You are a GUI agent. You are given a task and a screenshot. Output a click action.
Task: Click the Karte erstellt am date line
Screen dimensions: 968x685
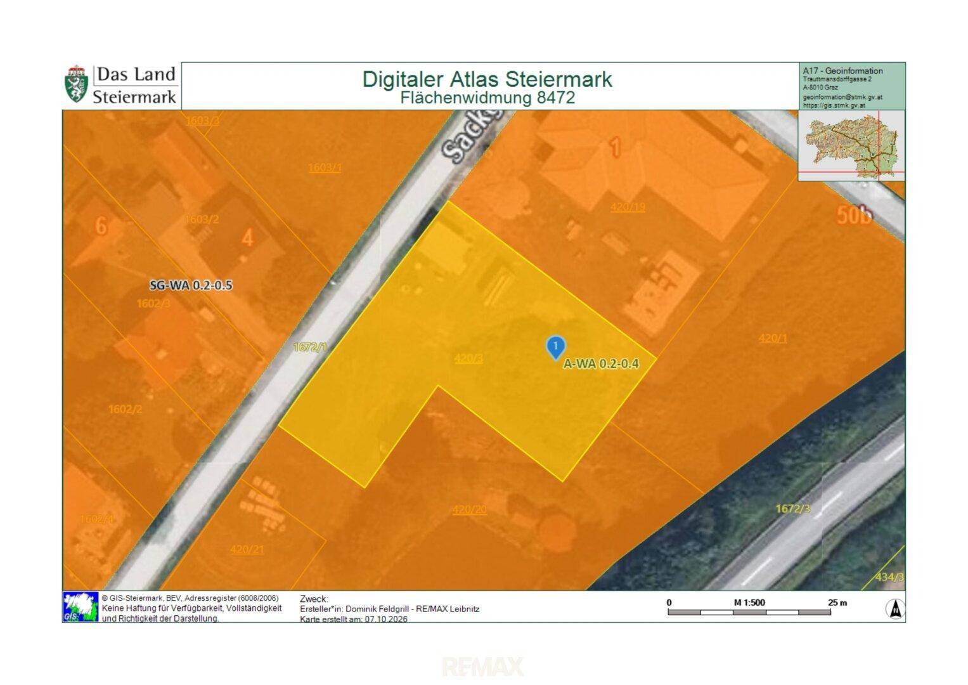click(354, 619)
